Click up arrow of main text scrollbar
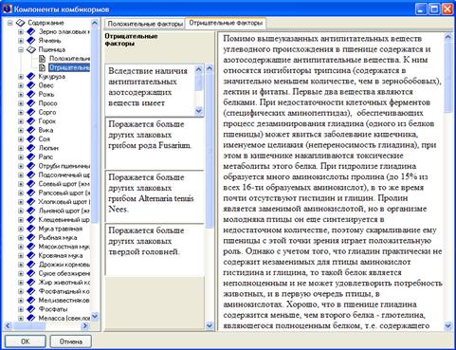The width and height of the screenshot is (456, 350). point(448,37)
